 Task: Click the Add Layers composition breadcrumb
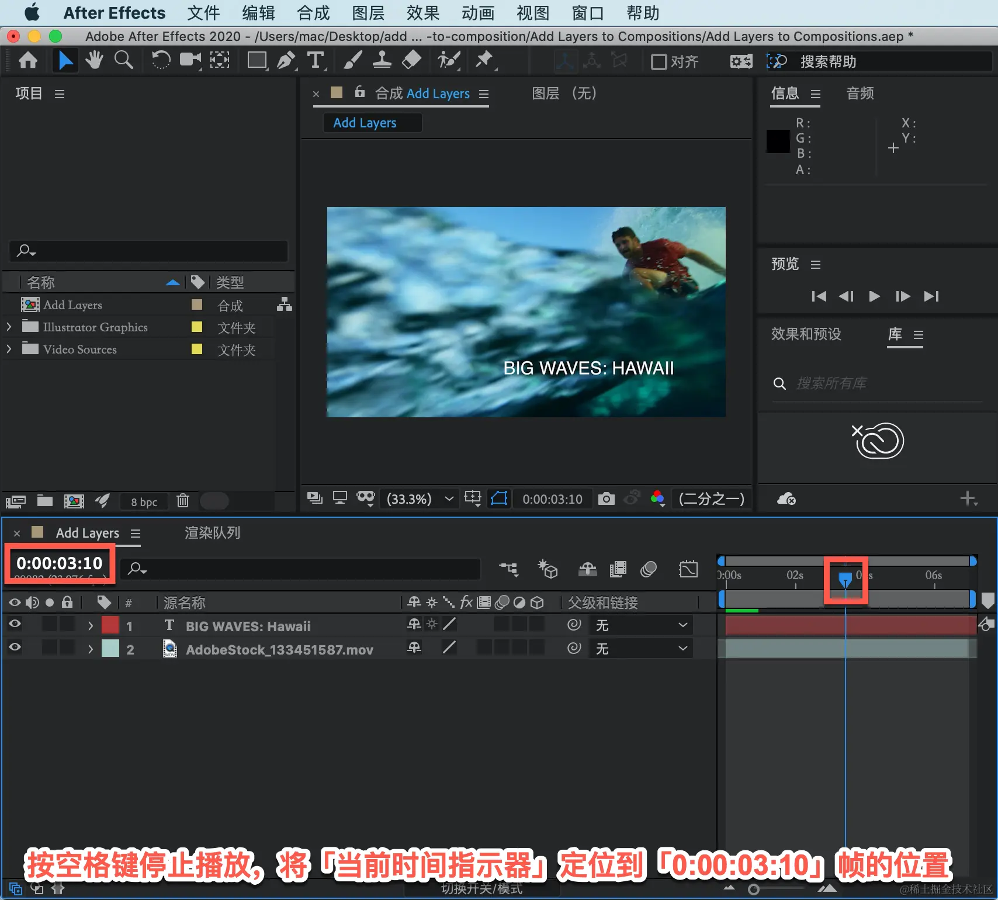click(372, 123)
